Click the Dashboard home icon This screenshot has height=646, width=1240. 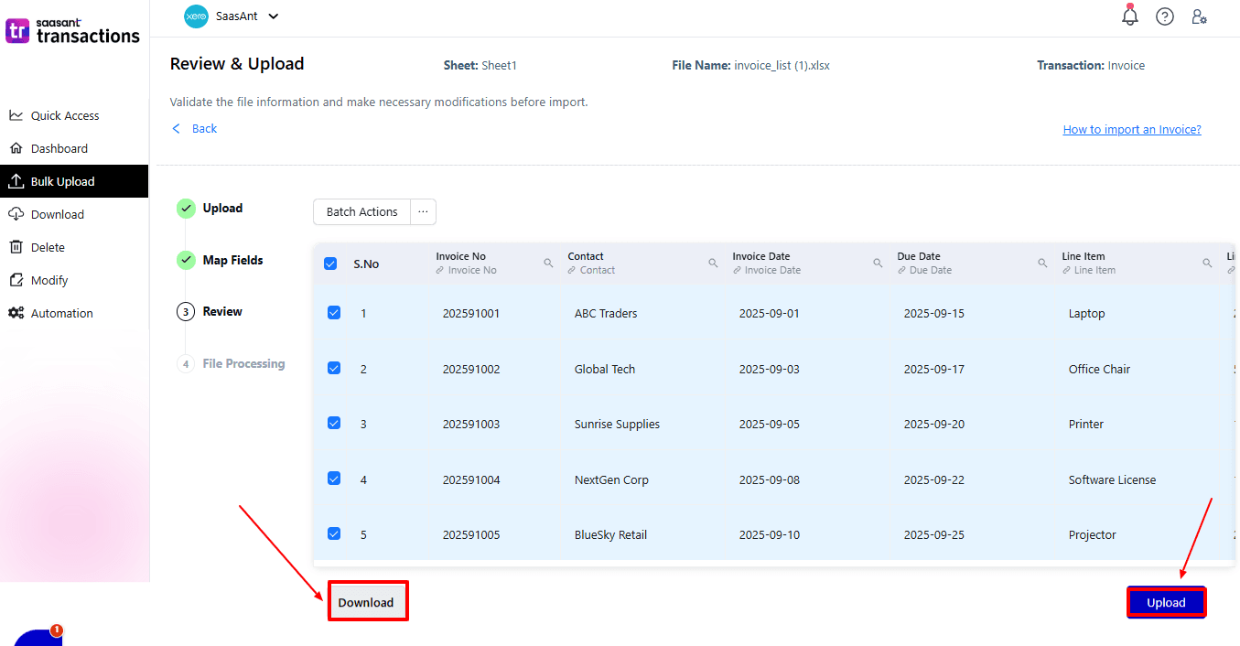[16, 147]
